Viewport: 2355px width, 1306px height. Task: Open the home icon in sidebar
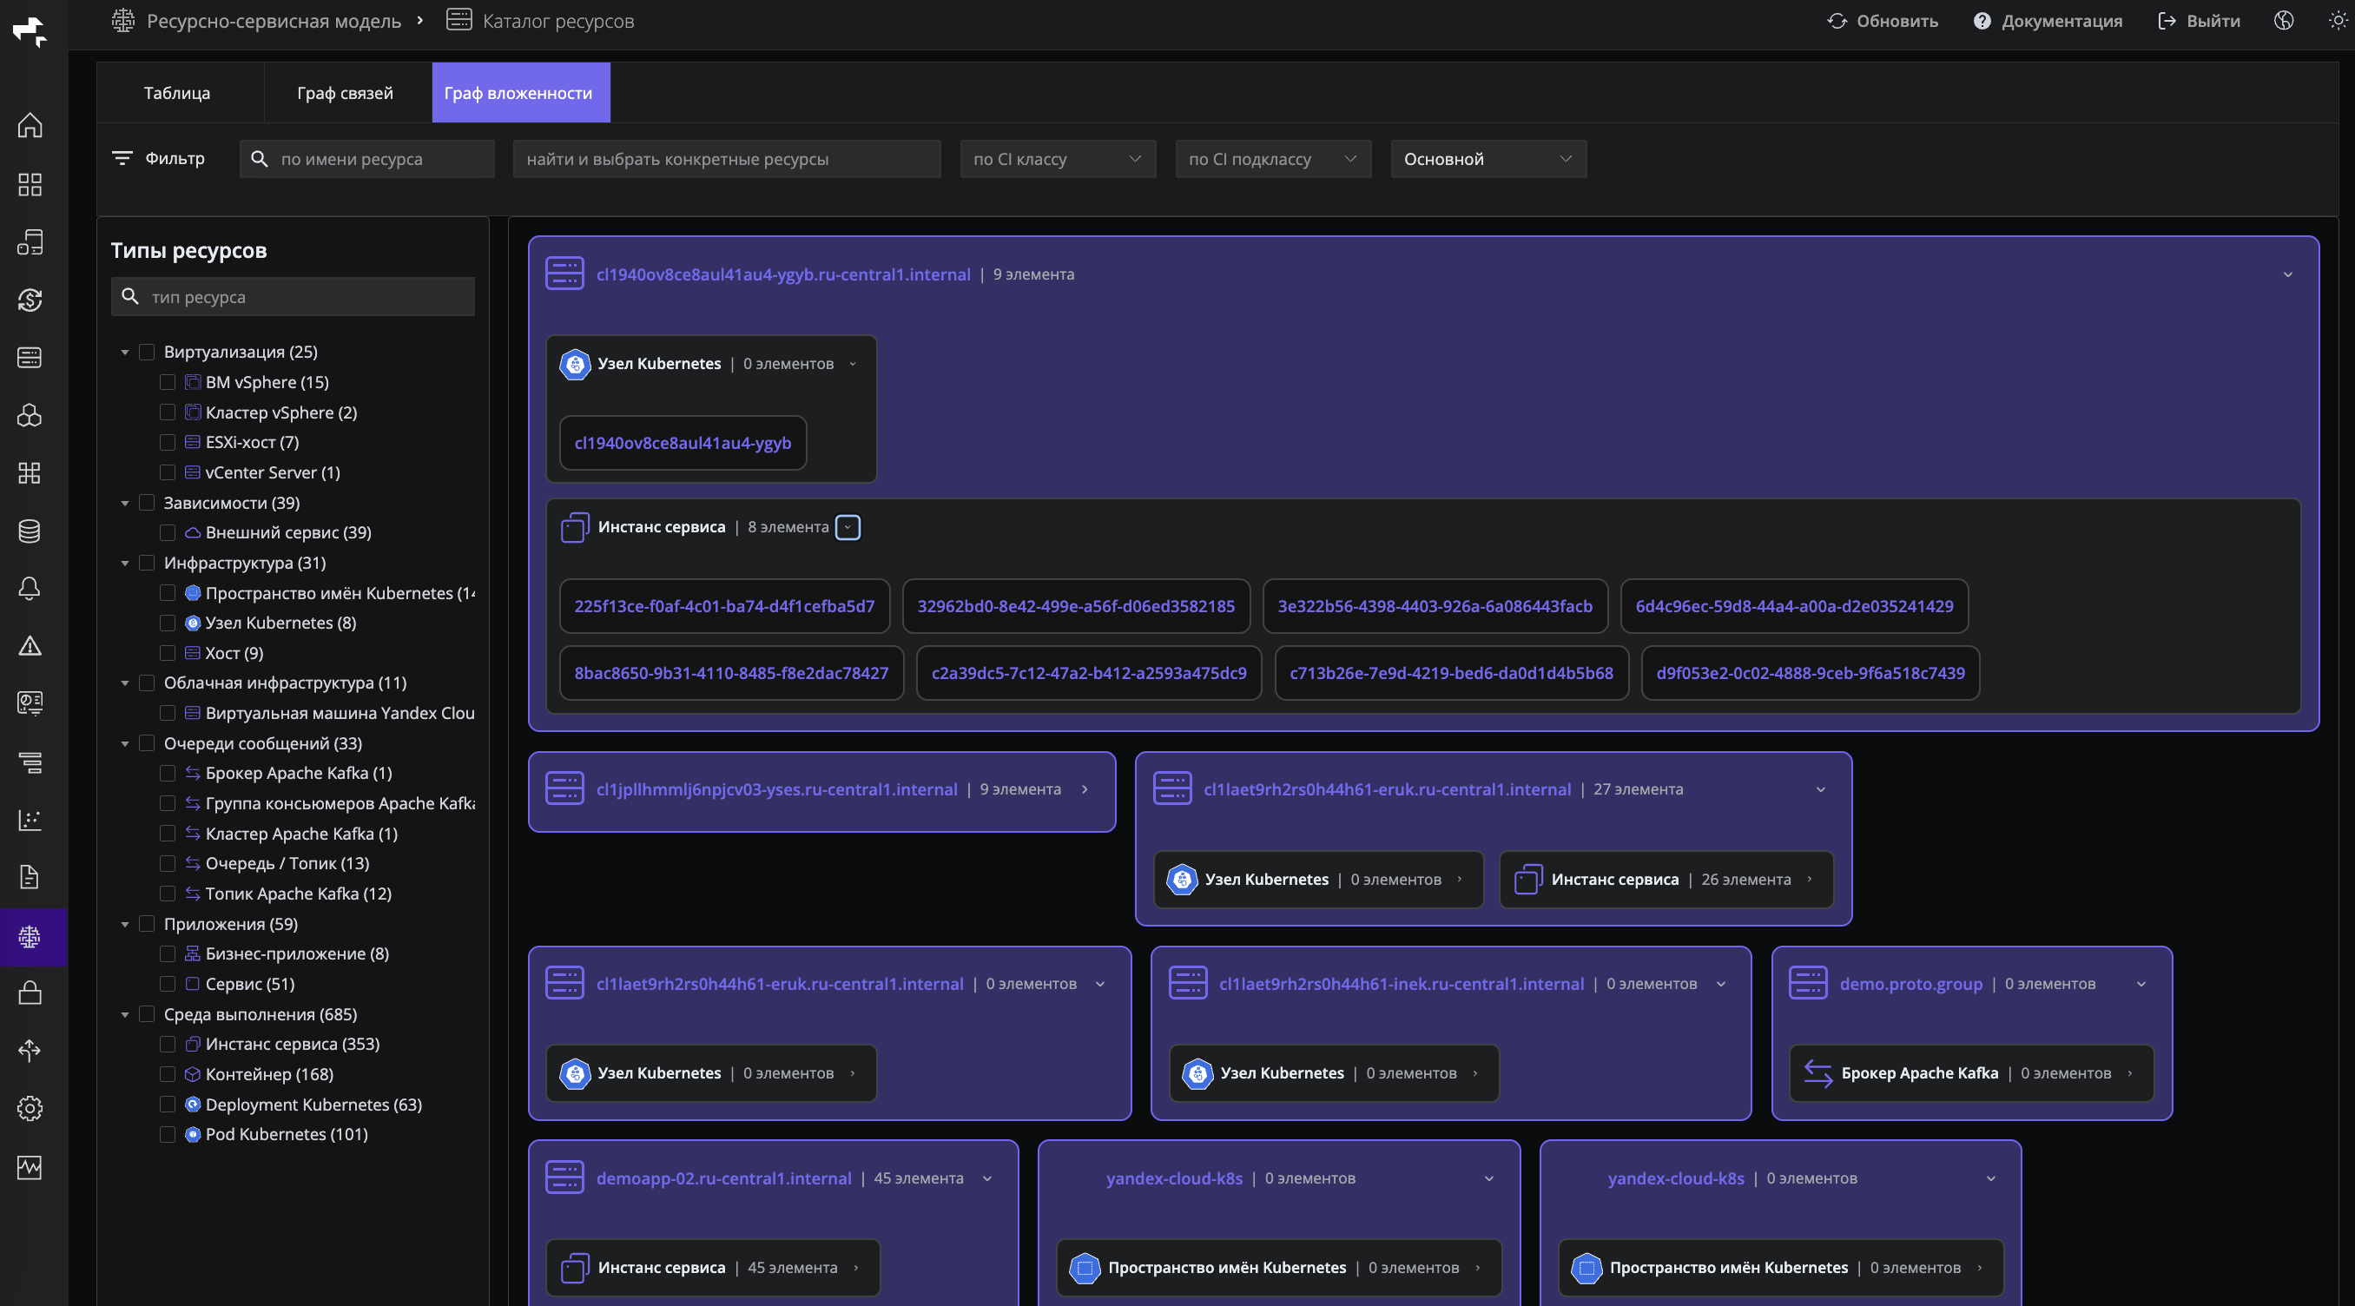(x=30, y=125)
